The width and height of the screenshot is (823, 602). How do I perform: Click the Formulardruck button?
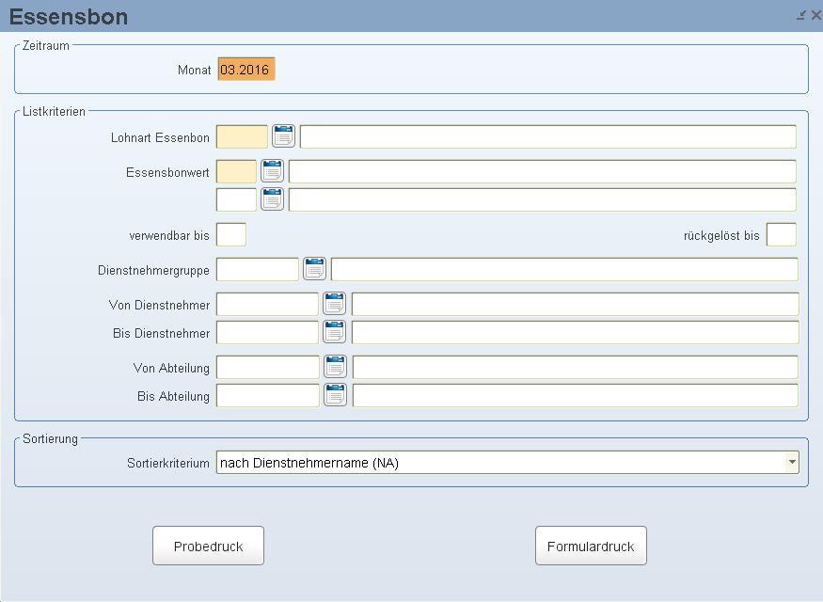point(591,546)
